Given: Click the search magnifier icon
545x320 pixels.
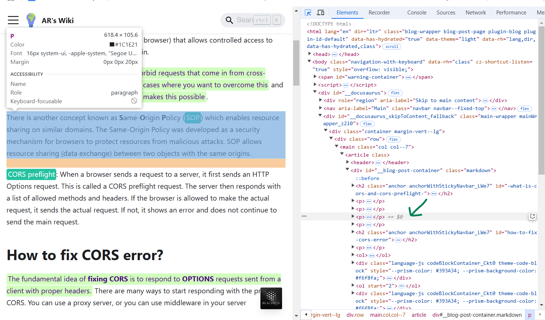Looking at the screenshot, I should pos(229,20).
